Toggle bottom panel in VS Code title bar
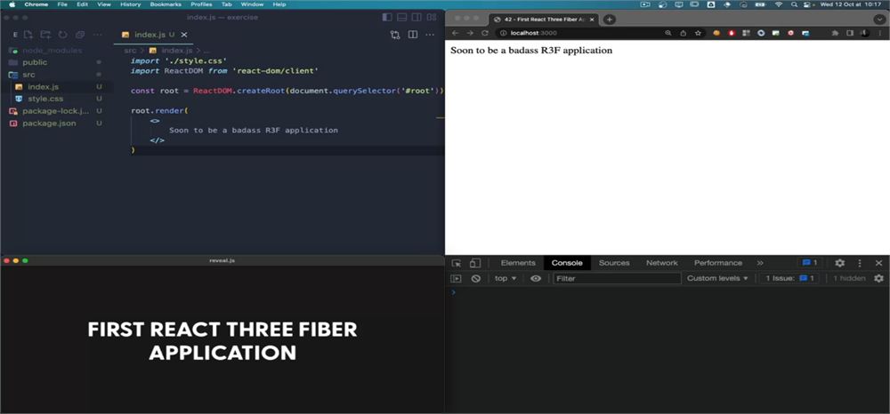The height and width of the screenshot is (414, 890). 402,18
